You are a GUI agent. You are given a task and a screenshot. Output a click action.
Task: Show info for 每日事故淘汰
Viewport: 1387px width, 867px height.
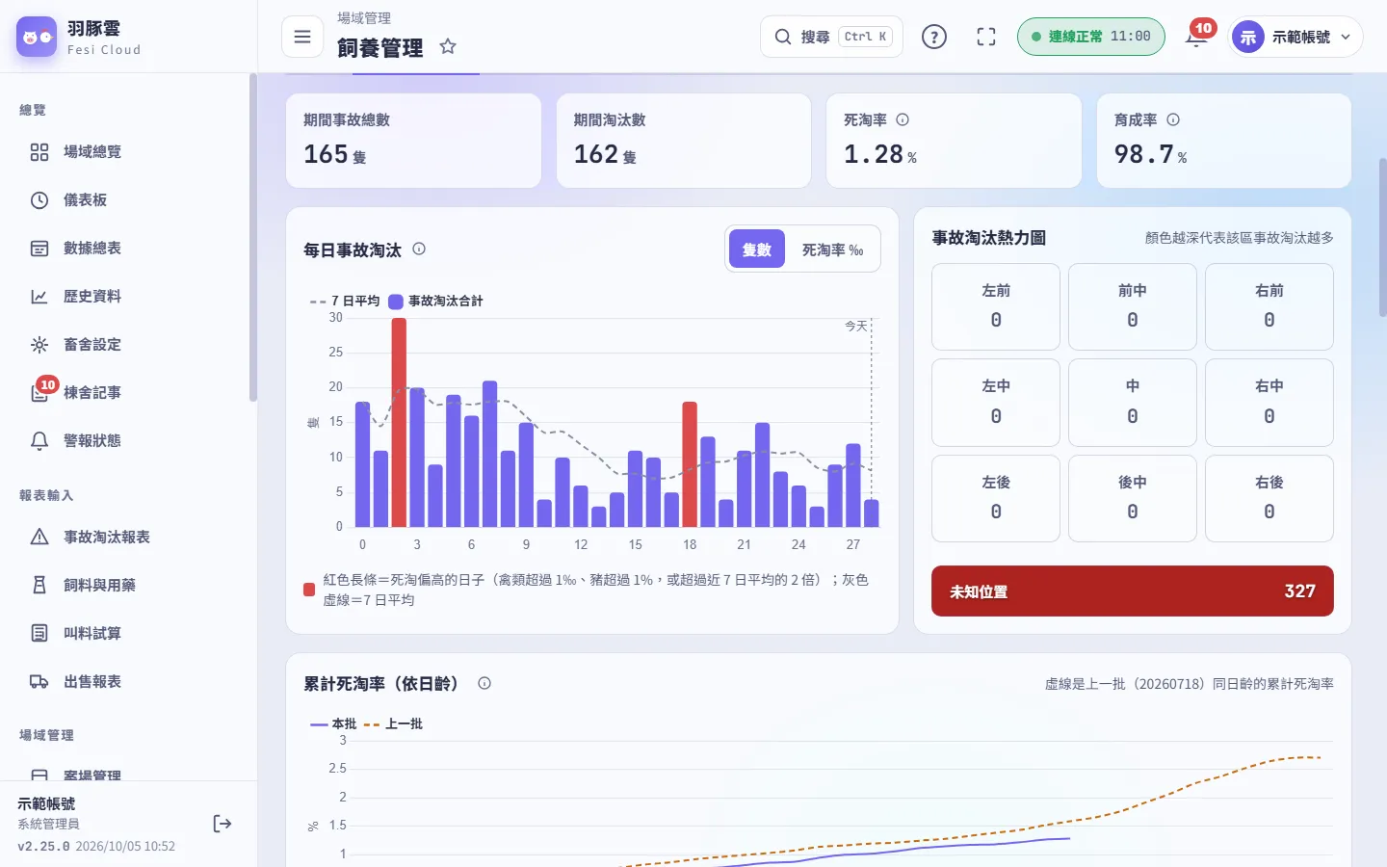(x=419, y=249)
